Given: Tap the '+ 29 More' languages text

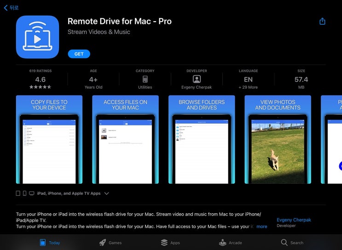Looking at the screenshot, I should (x=248, y=87).
